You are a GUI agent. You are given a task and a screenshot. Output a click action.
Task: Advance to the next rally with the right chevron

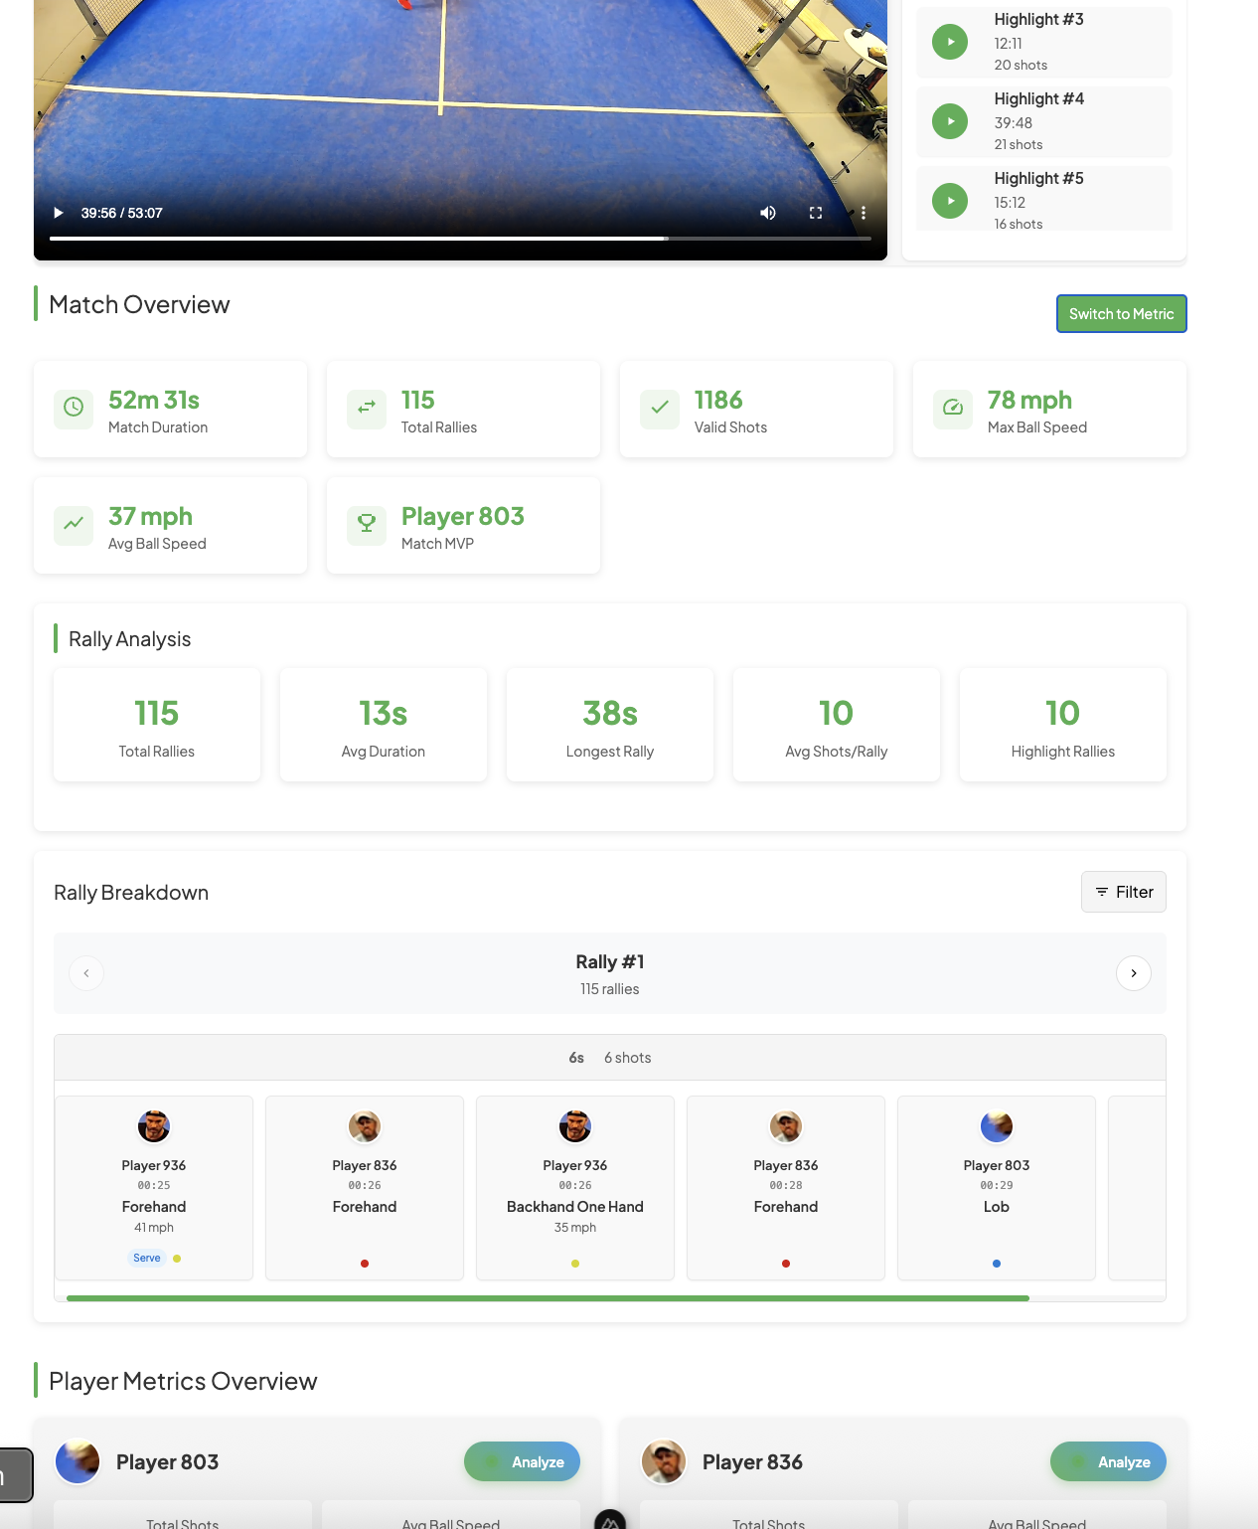tap(1133, 973)
